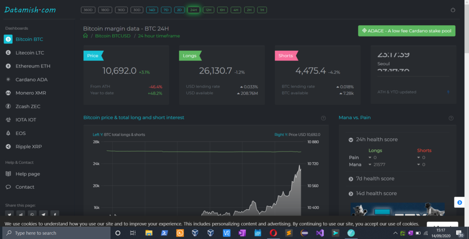Click the Longs tag label
Viewport: 469px width, 239px height.
pyautogui.click(x=190, y=56)
